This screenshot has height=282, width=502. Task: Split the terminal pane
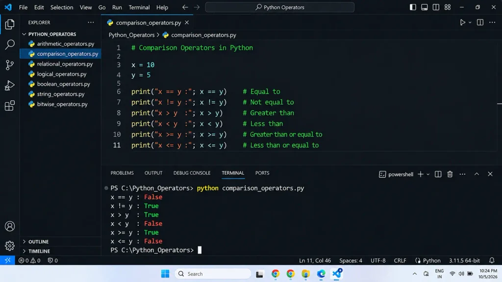[438, 174]
